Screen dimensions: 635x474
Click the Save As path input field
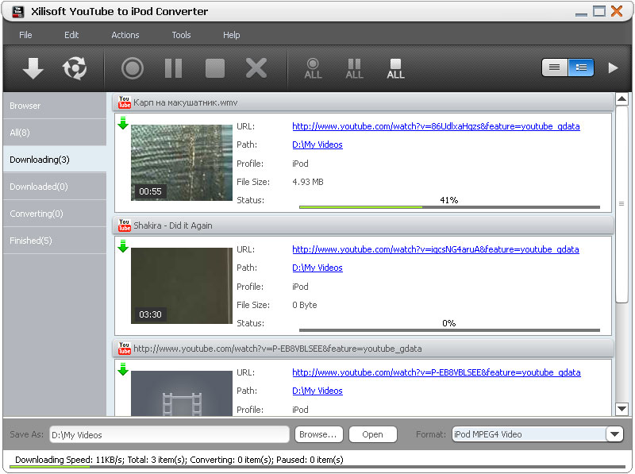point(169,434)
